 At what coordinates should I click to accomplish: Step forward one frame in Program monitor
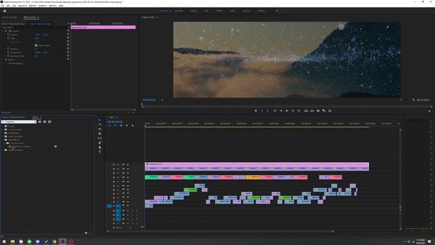(293, 111)
